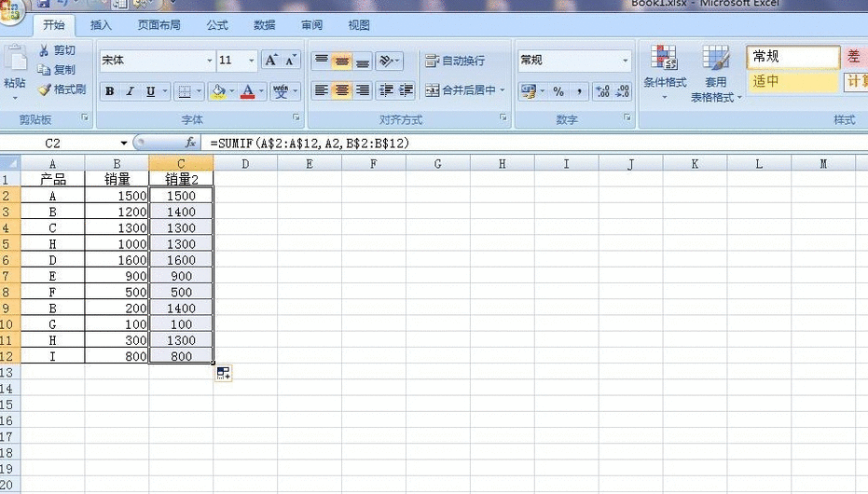Apply the Neutral (适中) cell style

[792, 82]
